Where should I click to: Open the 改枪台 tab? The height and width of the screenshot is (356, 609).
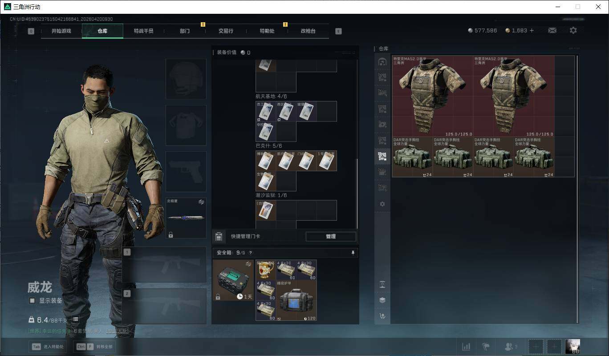(x=308, y=31)
